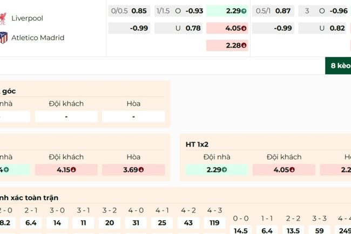351x234 pixels.
Task: Pick the Under odds 0.78
Action: (193, 28)
